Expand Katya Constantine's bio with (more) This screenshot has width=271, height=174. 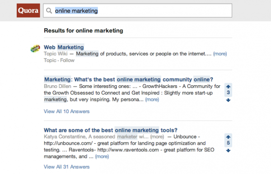(157, 137)
